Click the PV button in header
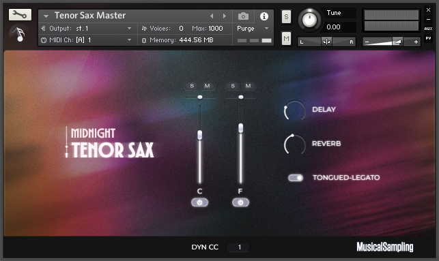This screenshot has width=439, height=261. point(428,38)
